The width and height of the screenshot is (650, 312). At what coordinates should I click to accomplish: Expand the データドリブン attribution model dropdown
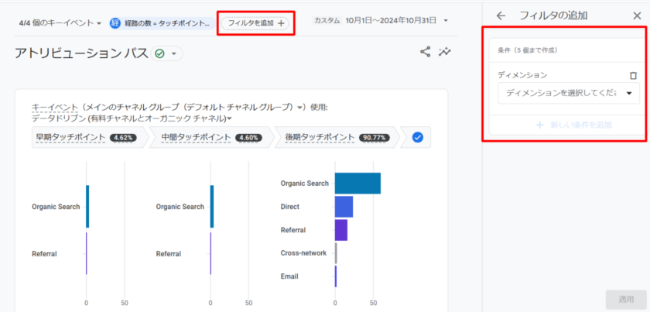132,118
